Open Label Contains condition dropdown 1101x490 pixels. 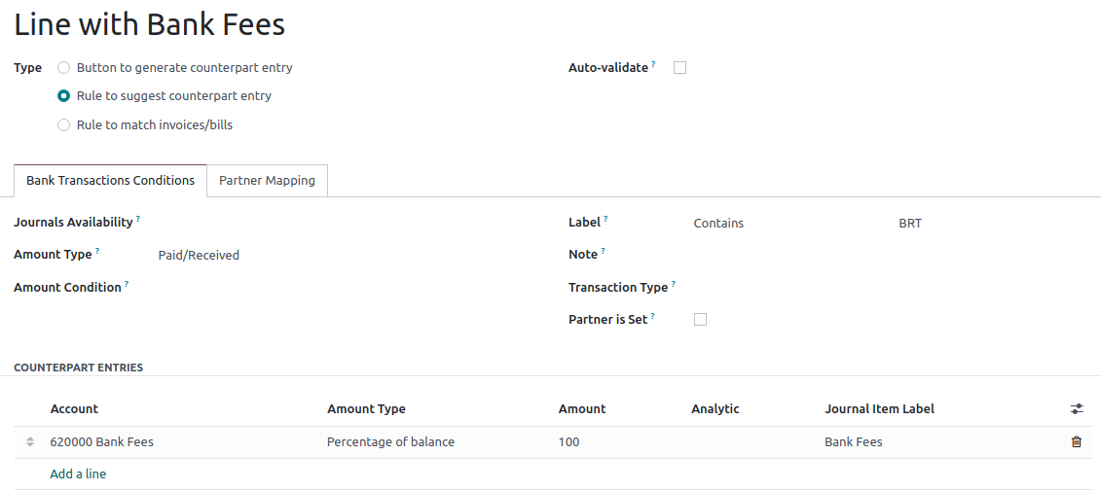pyautogui.click(x=718, y=224)
